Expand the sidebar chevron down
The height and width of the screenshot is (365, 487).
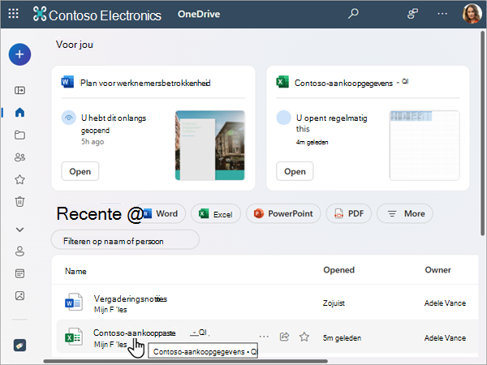[19, 230]
